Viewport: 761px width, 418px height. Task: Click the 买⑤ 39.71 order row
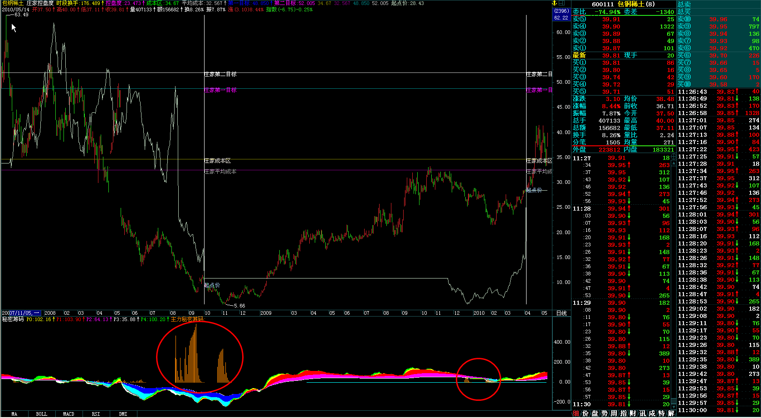coord(624,92)
